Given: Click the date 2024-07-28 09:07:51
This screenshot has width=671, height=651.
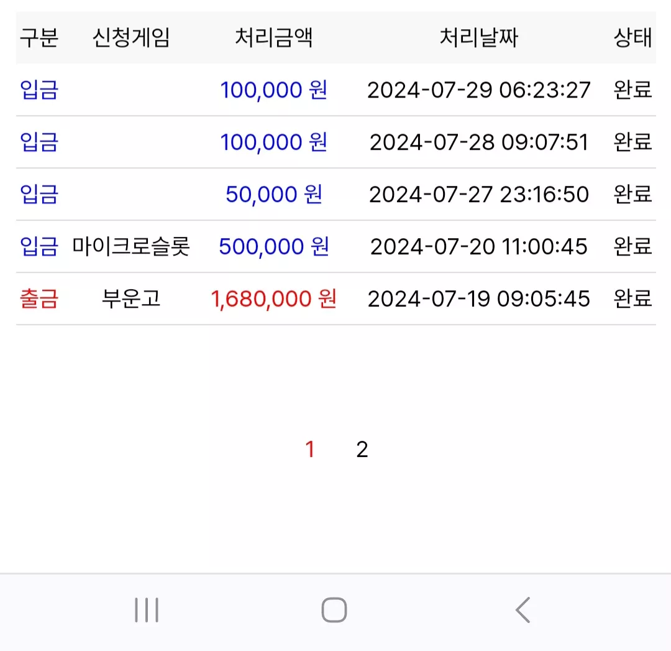Looking at the screenshot, I should [x=479, y=142].
